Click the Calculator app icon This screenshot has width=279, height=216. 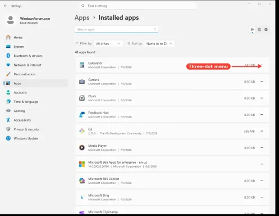82,65
